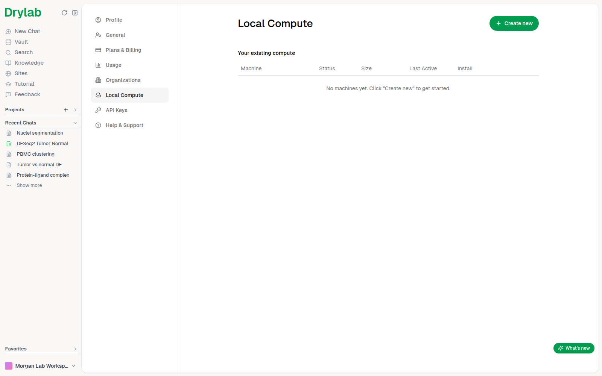Click the Morgan Lab workspace color avatar
This screenshot has height=376, width=602.
9,366
